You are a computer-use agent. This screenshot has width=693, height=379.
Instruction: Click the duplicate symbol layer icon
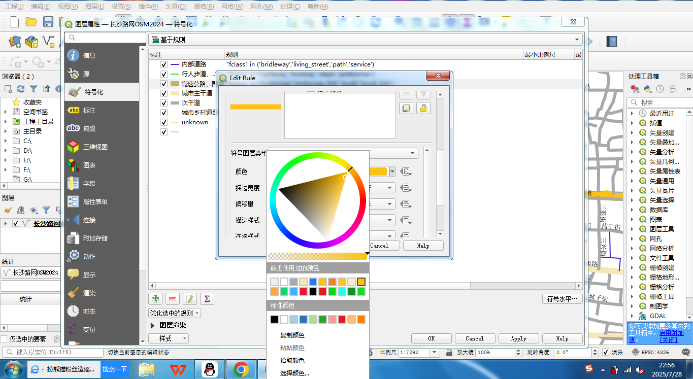click(406, 108)
